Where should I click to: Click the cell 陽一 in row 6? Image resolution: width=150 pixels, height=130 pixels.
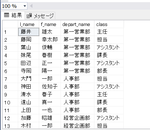(x=50, y=71)
